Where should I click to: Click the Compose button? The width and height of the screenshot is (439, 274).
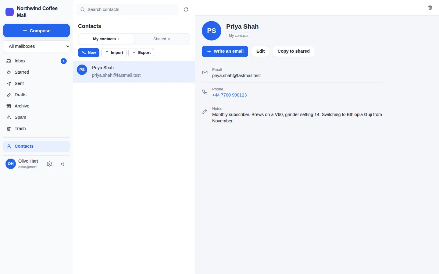37,30
